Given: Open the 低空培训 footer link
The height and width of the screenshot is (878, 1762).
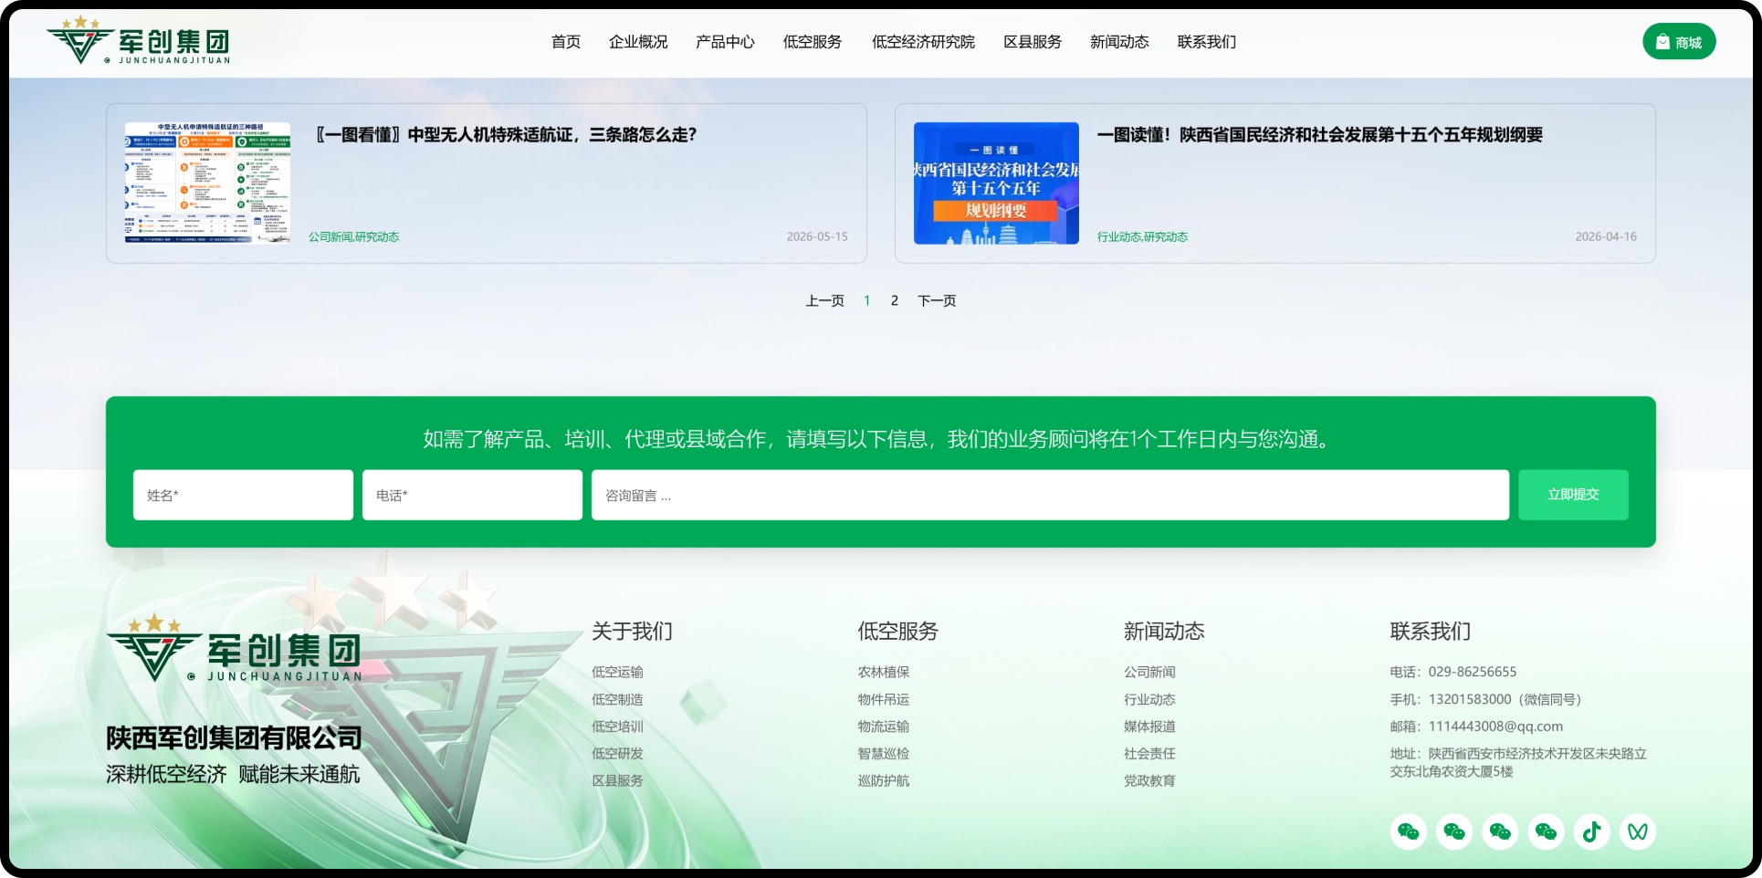Looking at the screenshot, I should 617,726.
